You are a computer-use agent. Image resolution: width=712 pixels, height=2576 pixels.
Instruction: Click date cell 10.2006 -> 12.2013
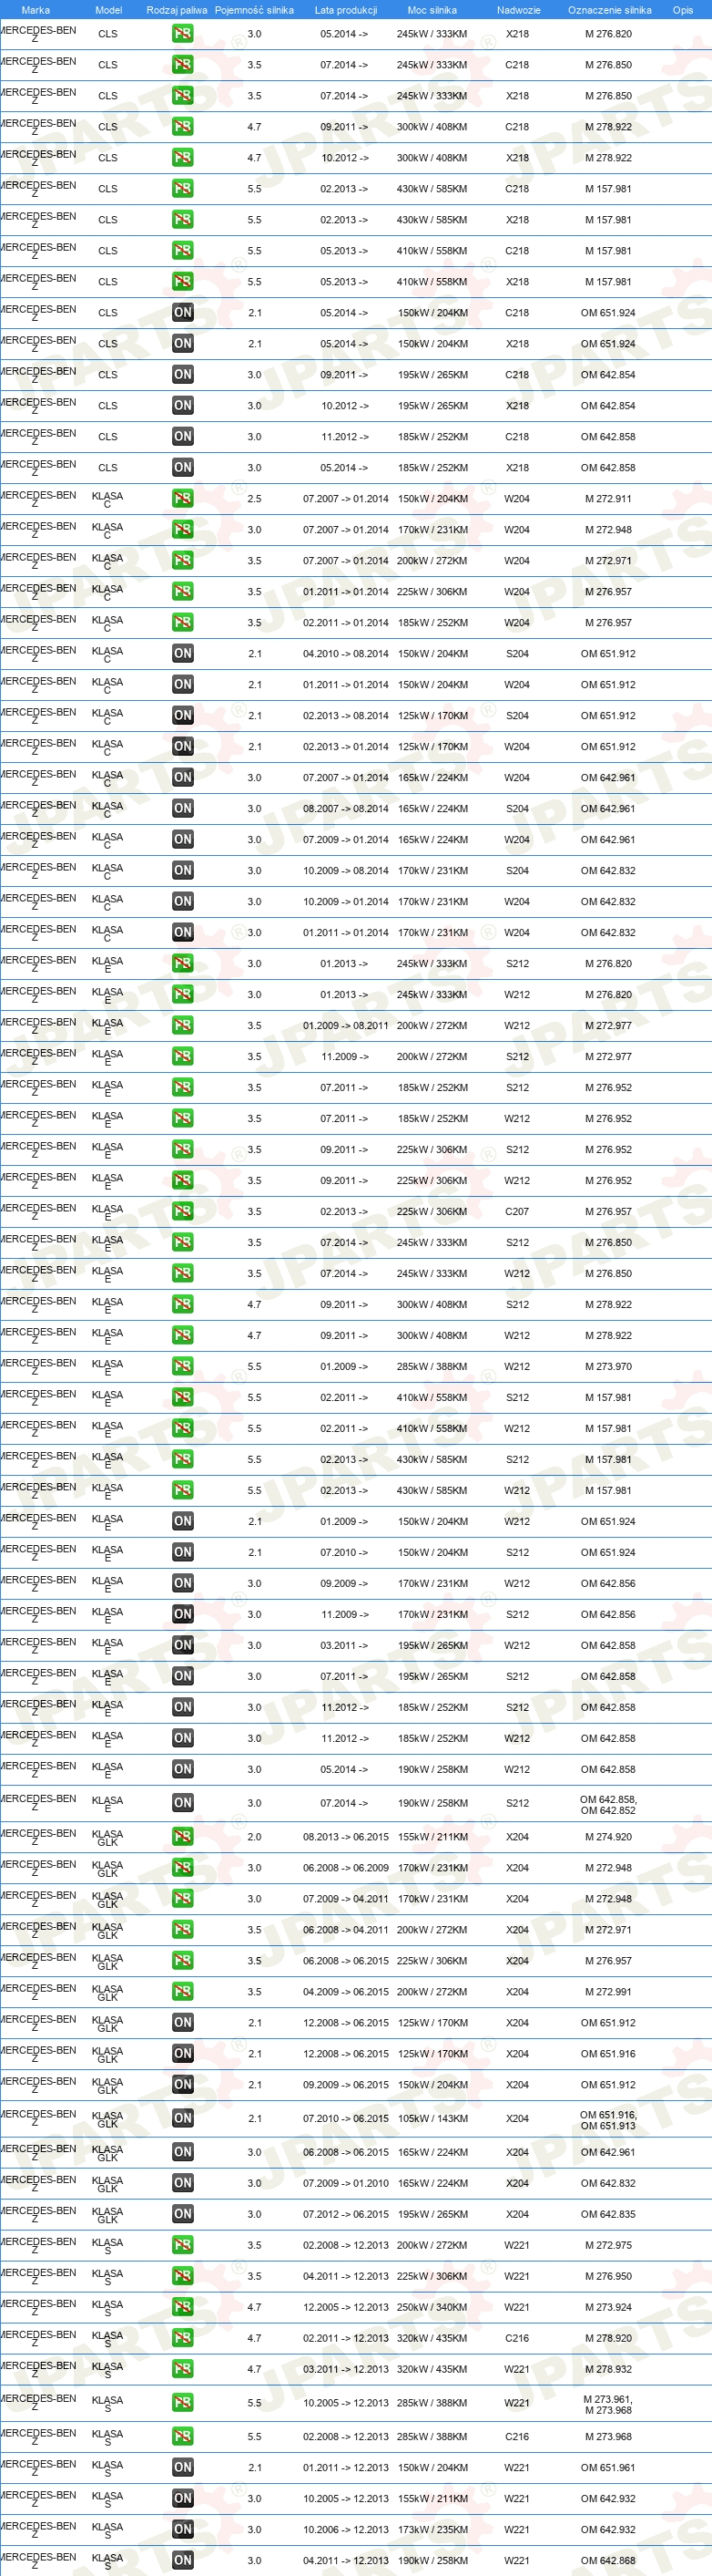[345, 2530]
